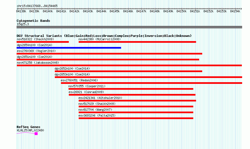Click the 15q25.3 band label
The height and width of the screenshot is (149, 250).
23,24
